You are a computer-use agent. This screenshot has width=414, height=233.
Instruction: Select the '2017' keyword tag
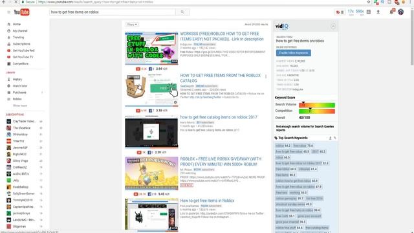[319, 151]
